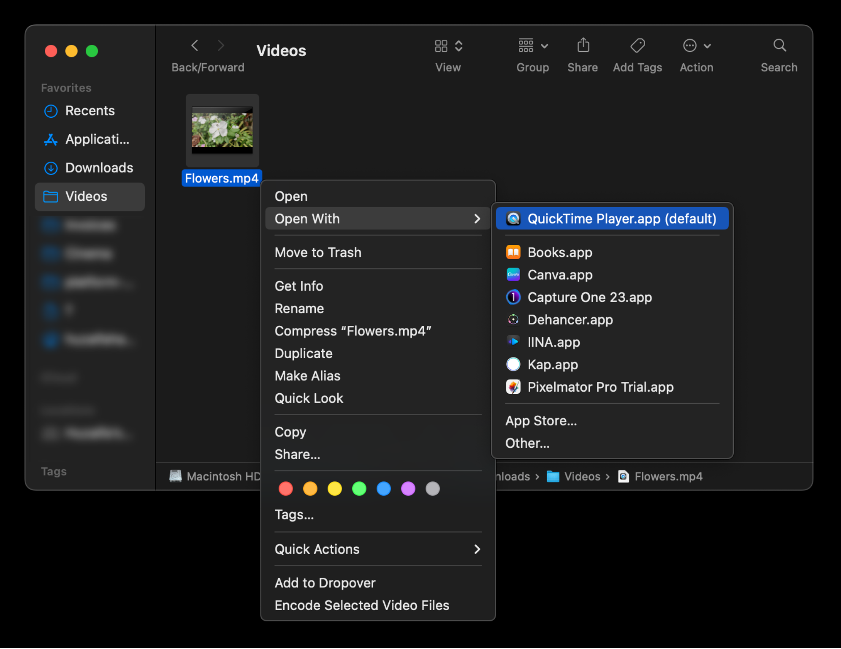Image resolution: width=841 pixels, height=649 pixels.
Task: Click the Videos folder icon in sidebar
Action: pyautogui.click(x=51, y=197)
